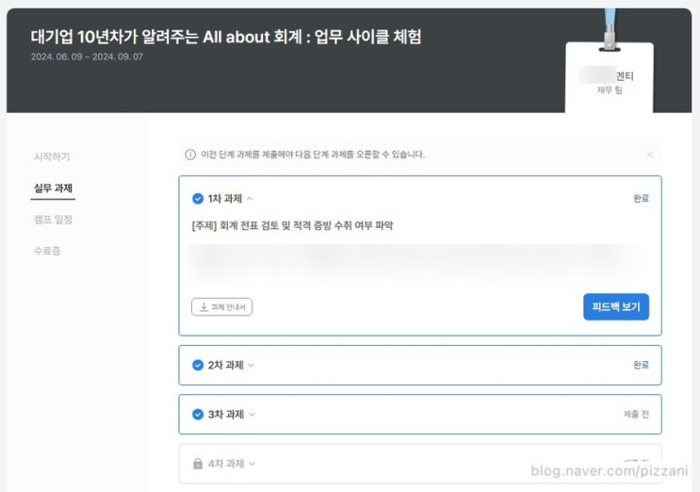Download the 과제 안내서 guide
700x492 pixels.
point(221,306)
